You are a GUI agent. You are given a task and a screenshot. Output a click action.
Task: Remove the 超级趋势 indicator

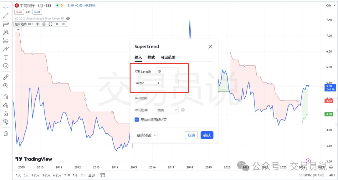pos(57,24)
